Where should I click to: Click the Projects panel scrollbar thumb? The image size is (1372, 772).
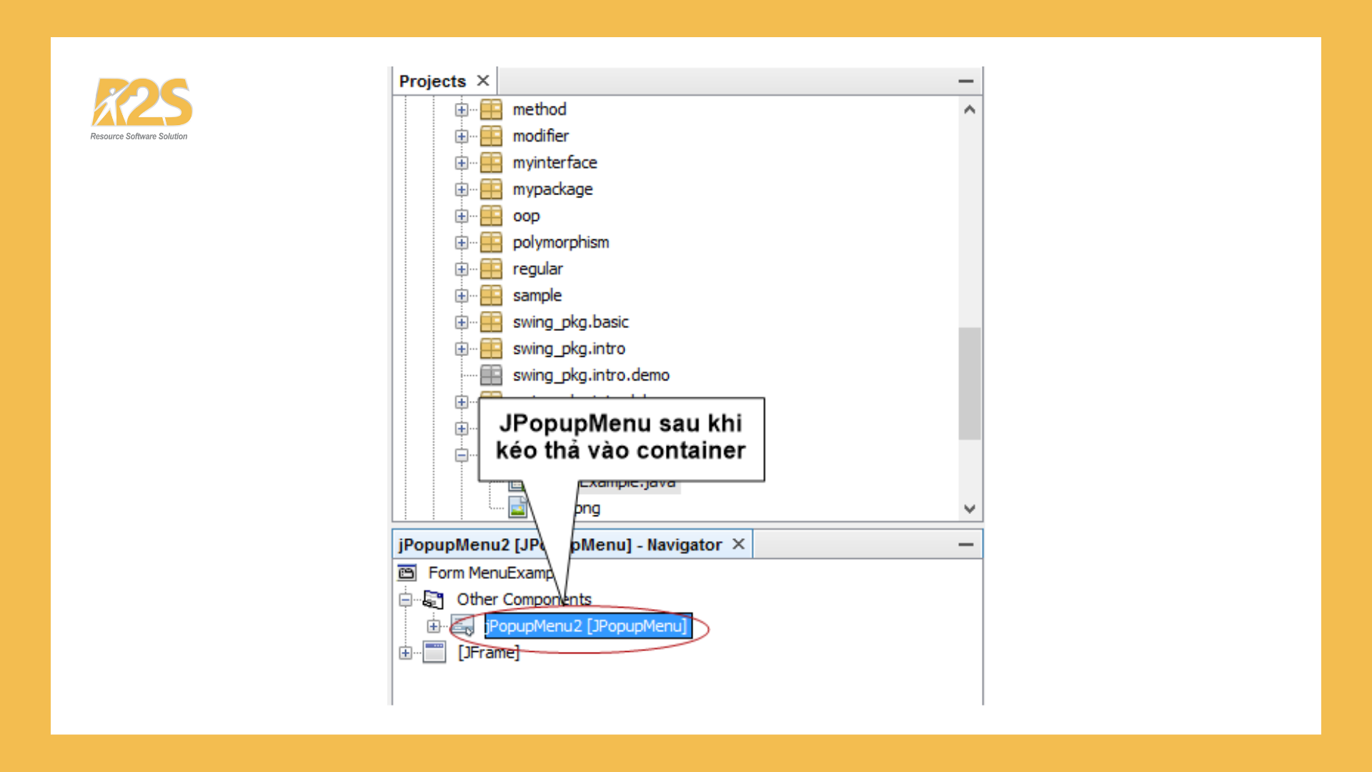[x=970, y=383]
